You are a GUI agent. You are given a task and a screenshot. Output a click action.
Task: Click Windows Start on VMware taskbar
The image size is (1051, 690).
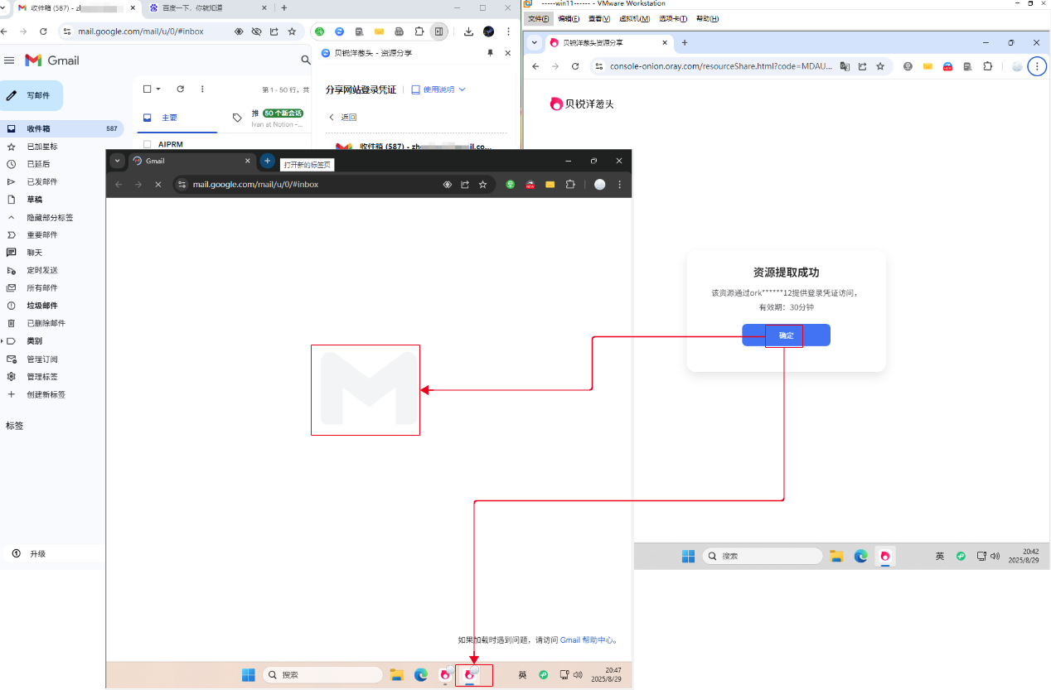(688, 556)
